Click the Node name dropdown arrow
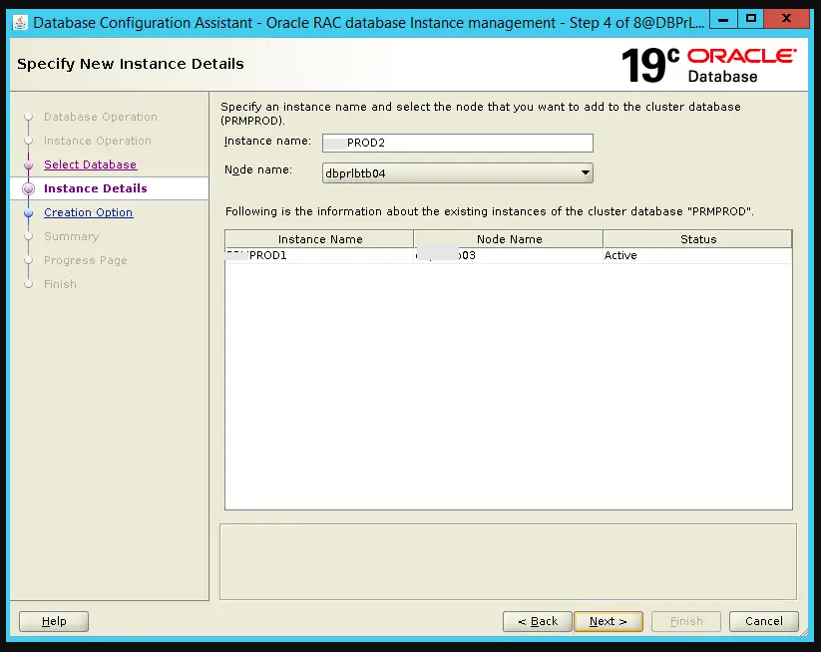 585,172
